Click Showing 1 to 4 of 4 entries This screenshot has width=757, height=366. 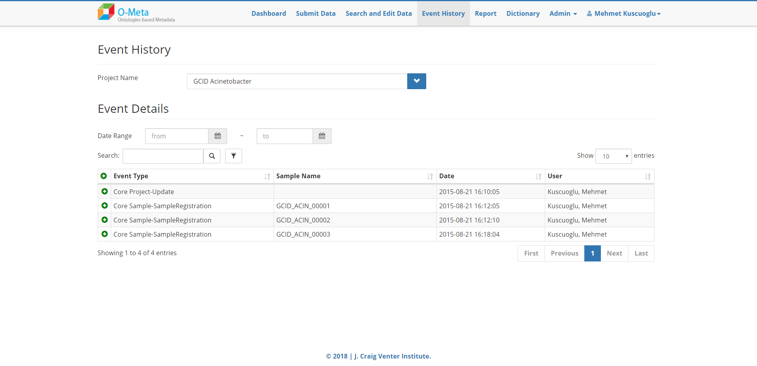coord(137,253)
